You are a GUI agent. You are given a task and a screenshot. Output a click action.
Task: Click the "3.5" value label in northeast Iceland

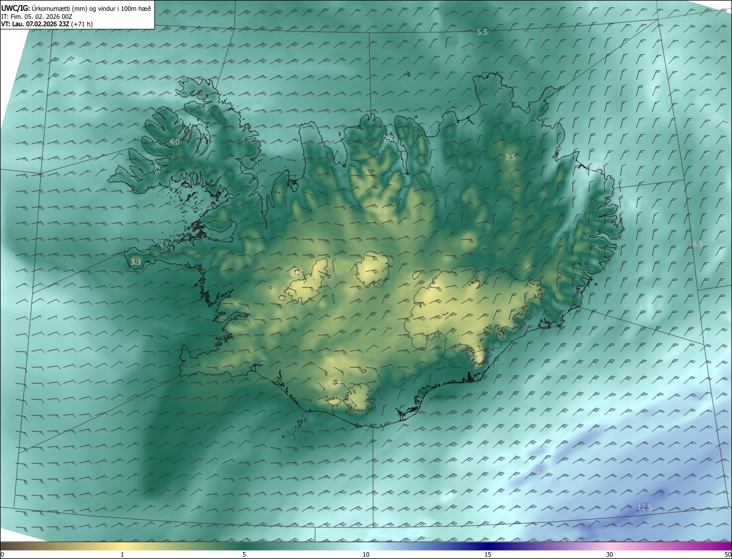(x=511, y=157)
